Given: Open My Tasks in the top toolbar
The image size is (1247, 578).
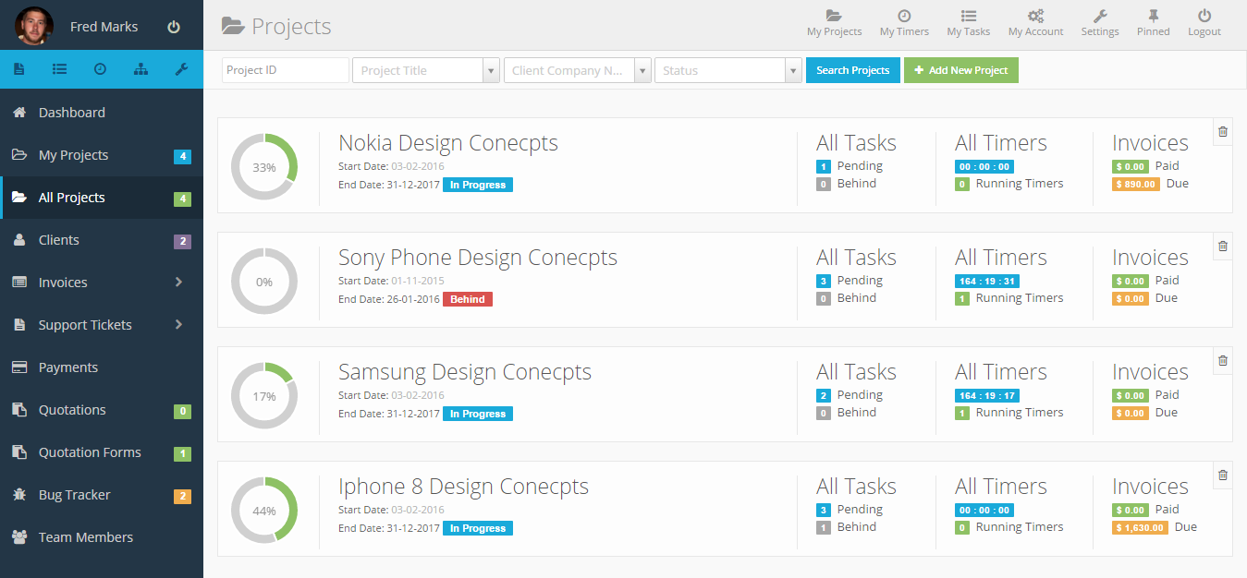Looking at the screenshot, I should [x=968, y=24].
